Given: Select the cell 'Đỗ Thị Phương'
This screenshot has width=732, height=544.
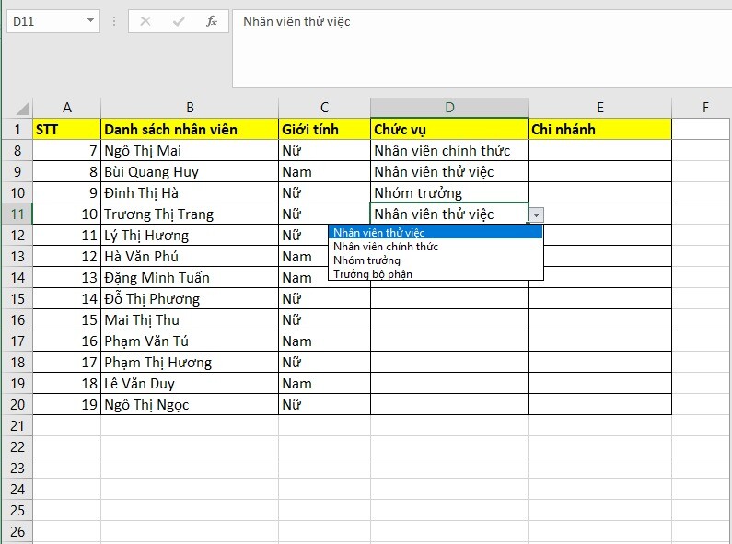Looking at the screenshot, I should pyautogui.click(x=190, y=298).
